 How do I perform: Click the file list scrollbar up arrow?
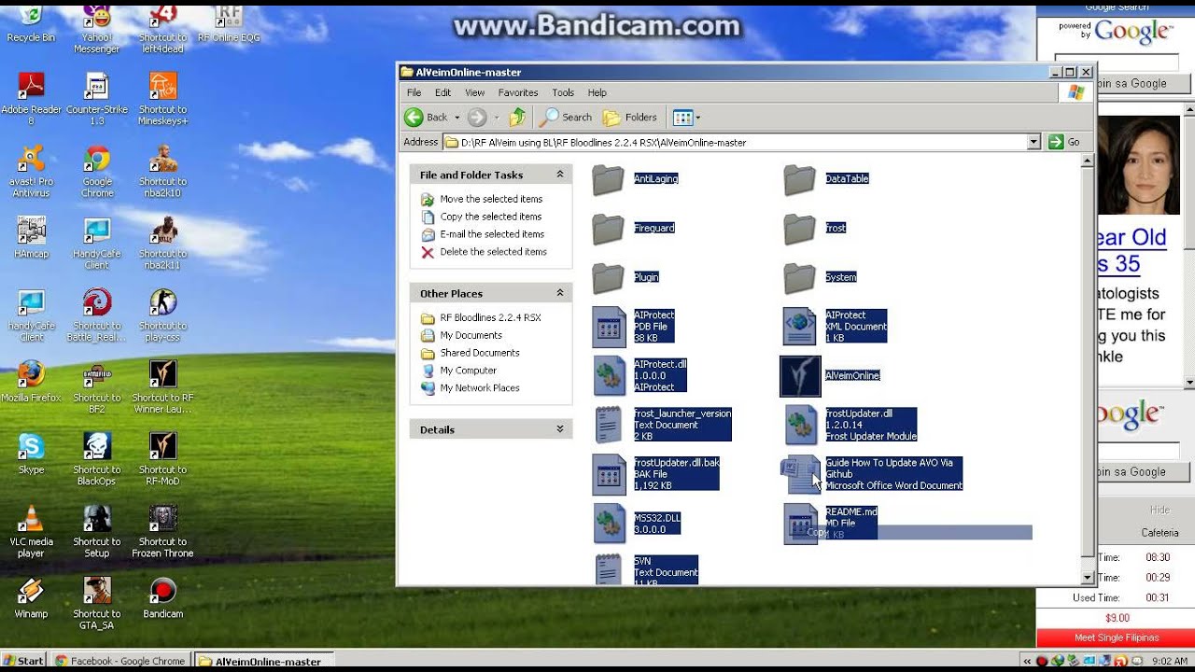coord(1087,161)
